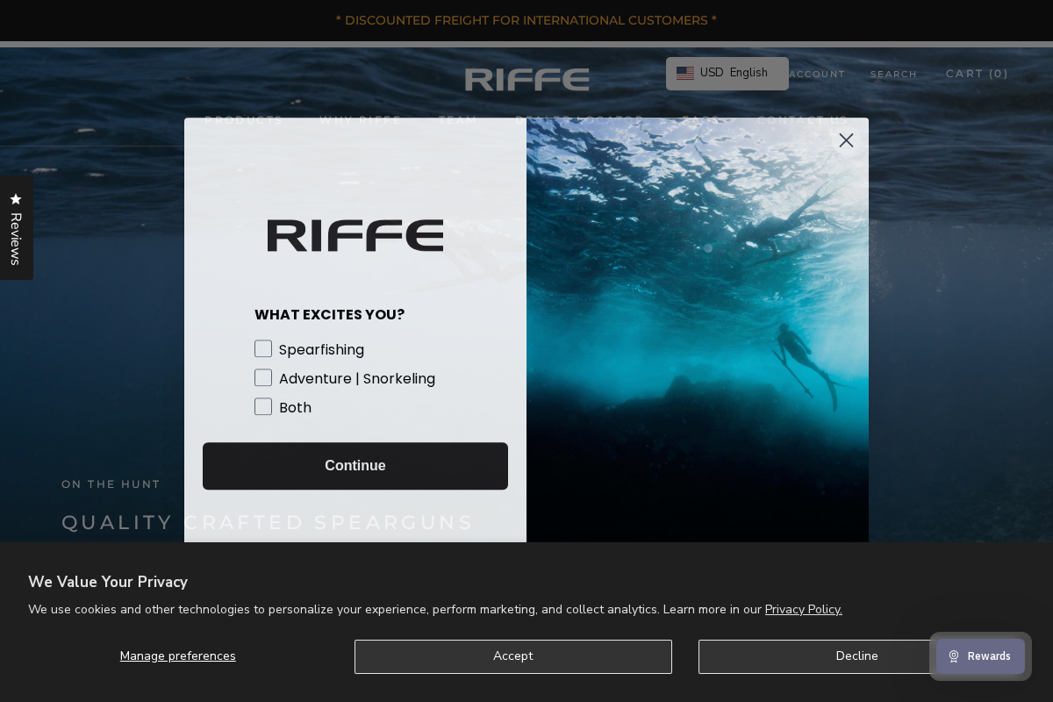Check the Spearfishing checkbox

pos(263,348)
